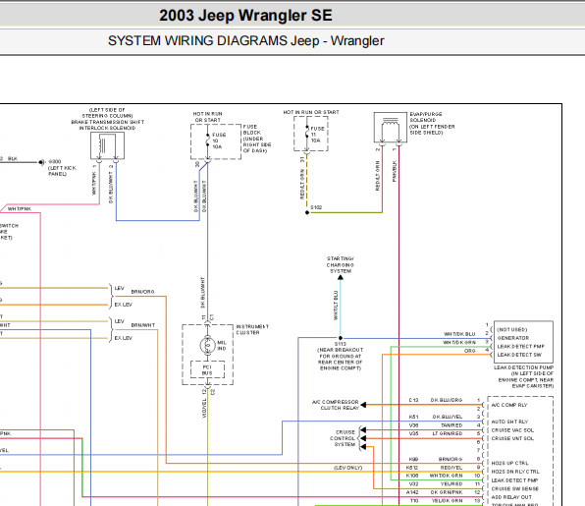Viewport: 585px width, 506px height.
Task: Select the 'EVAP/PURGE SOLENOID' label
Action: pyautogui.click(x=426, y=117)
